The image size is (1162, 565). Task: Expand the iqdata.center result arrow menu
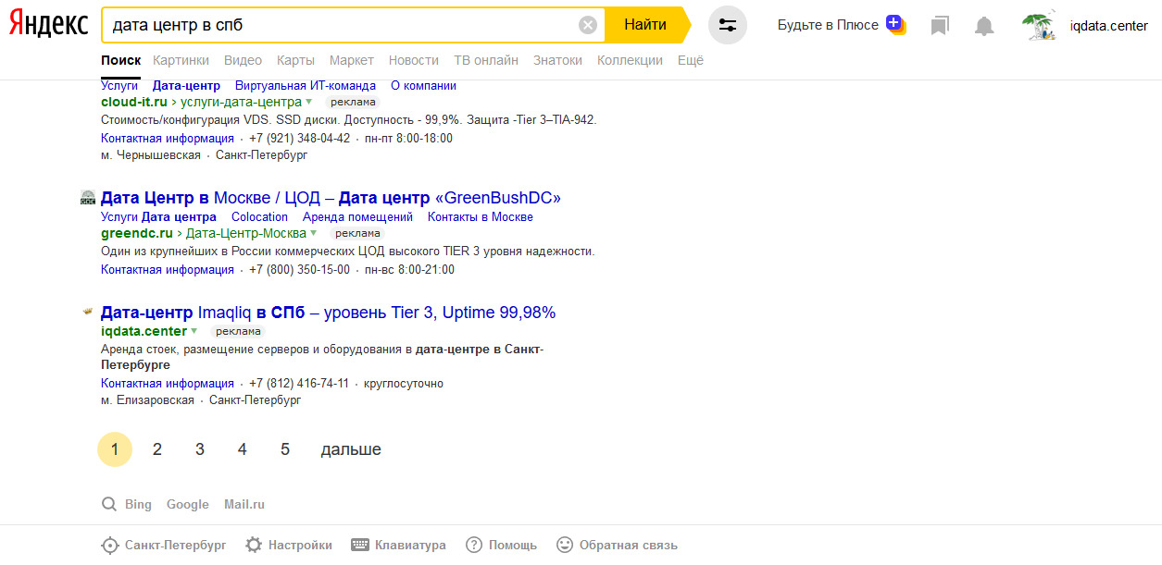(x=194, y=332)
